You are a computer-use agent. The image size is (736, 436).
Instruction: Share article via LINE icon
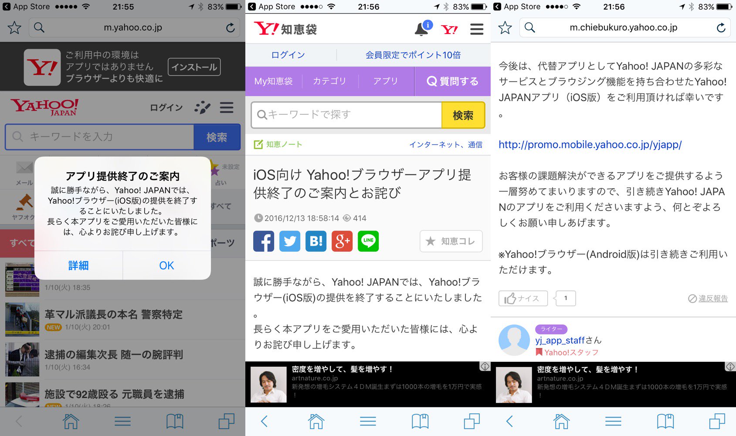click(368, 241)
